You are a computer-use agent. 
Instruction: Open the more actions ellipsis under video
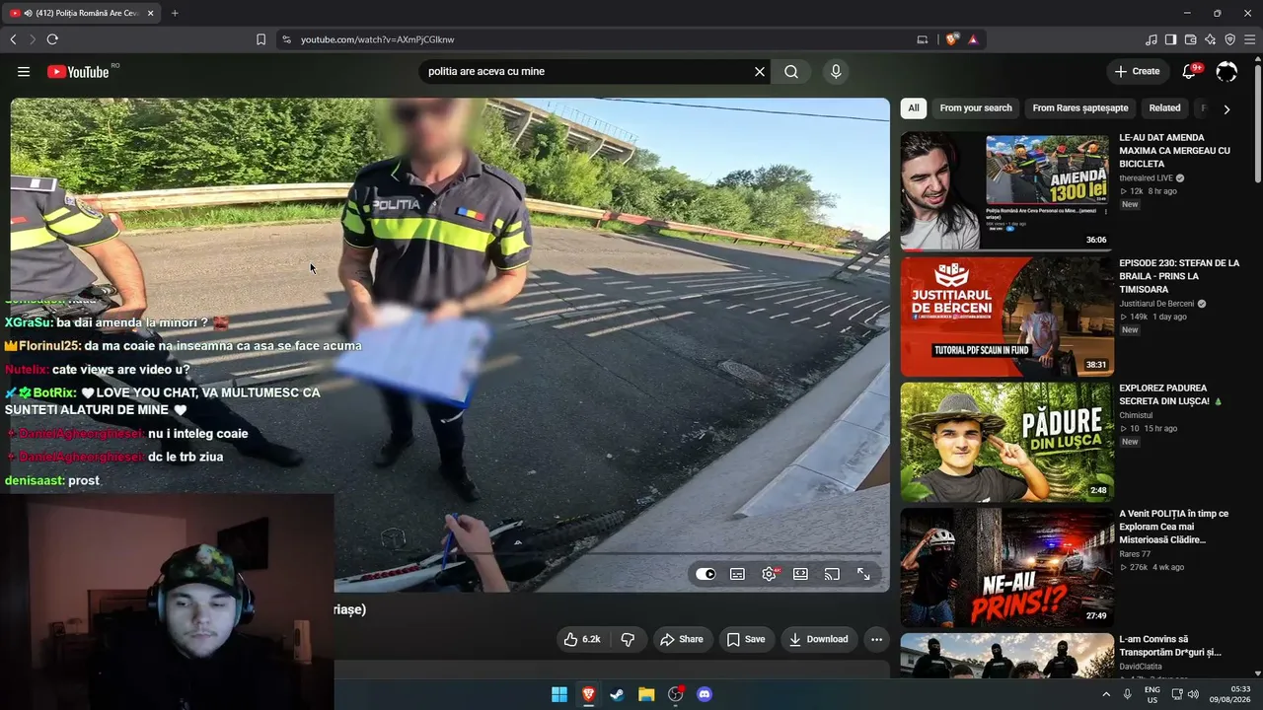click(x=876, y=639)
